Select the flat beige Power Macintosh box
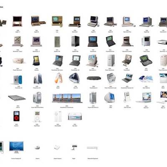 (x=18, y=61)
